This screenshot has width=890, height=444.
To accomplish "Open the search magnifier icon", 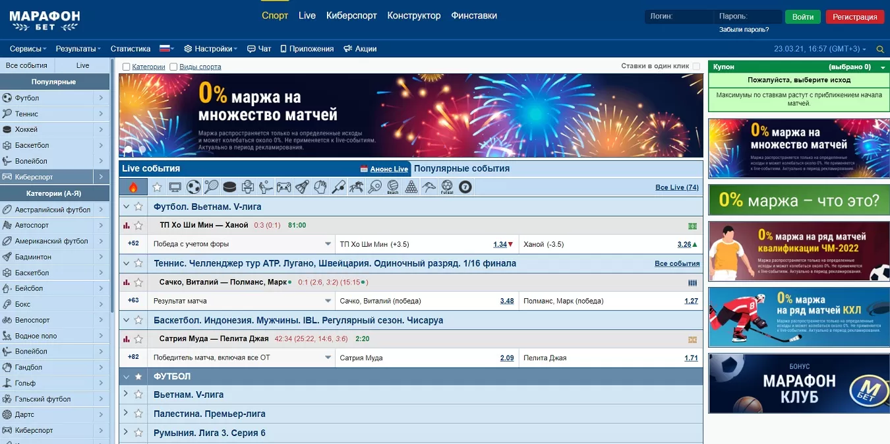I will 881,48.
